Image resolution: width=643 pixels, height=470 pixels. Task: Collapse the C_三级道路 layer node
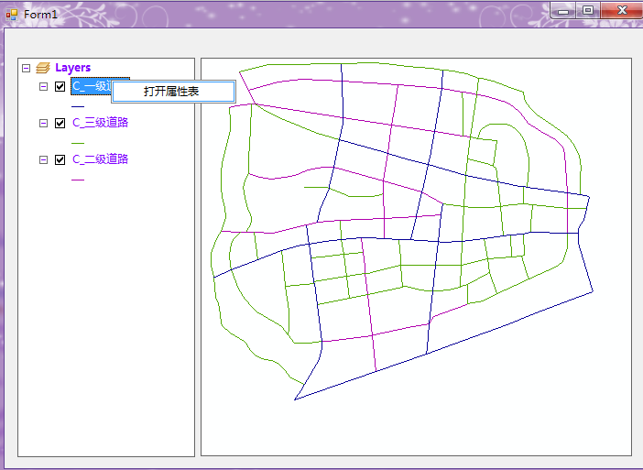[x=43, y=123]
